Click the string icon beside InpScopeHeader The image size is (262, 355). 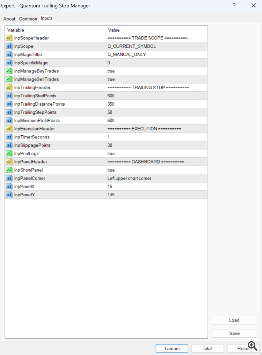point(9,38)
